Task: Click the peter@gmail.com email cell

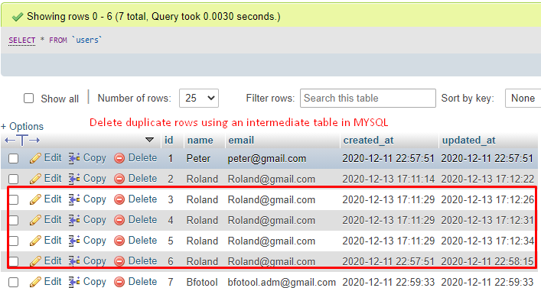Action: (267, 158)
